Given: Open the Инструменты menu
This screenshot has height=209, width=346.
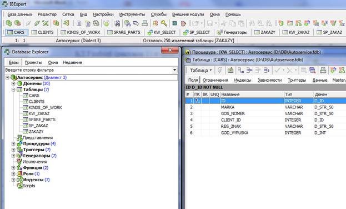Looking at the screenshot, I should [132, 14].
